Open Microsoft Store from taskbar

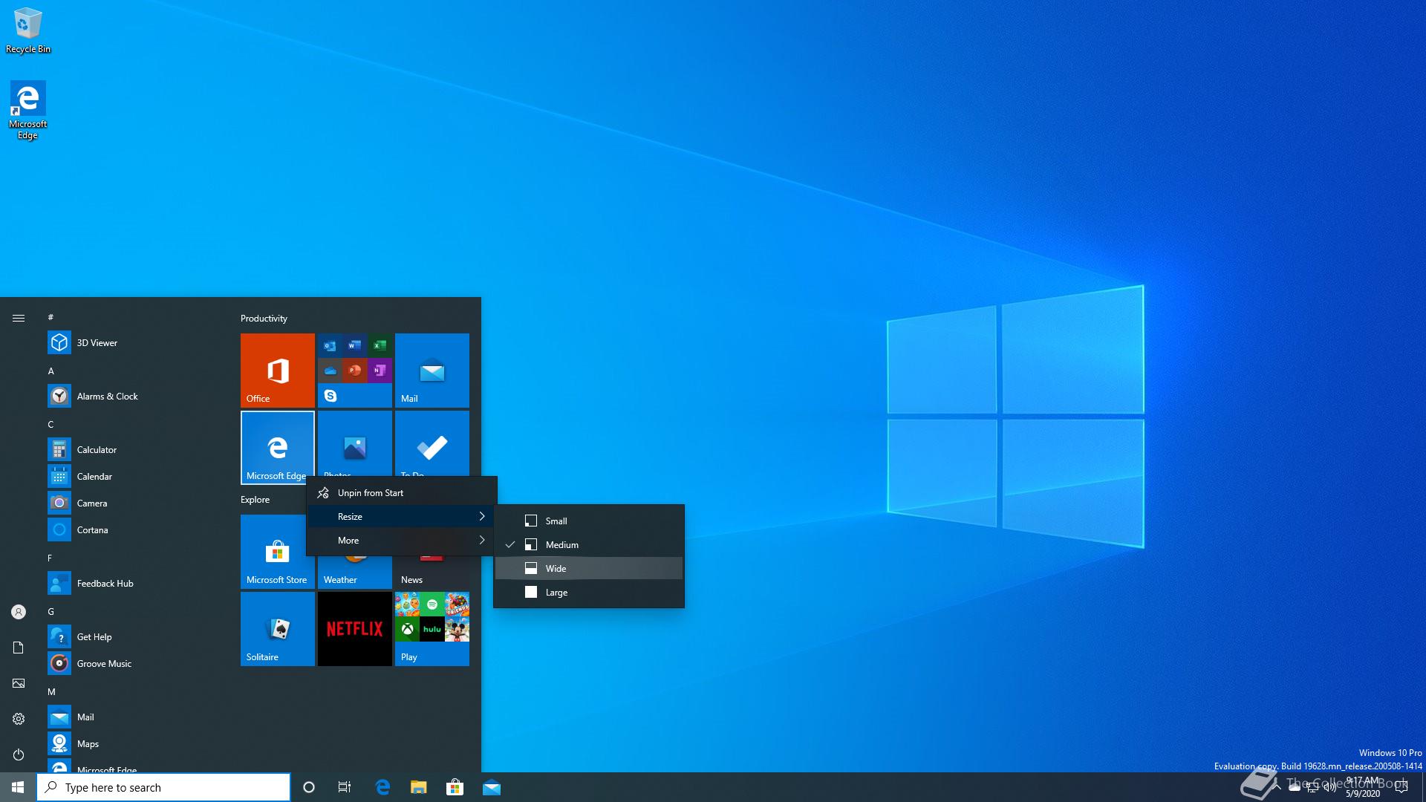pyautogui.click(x=455, y=787)
